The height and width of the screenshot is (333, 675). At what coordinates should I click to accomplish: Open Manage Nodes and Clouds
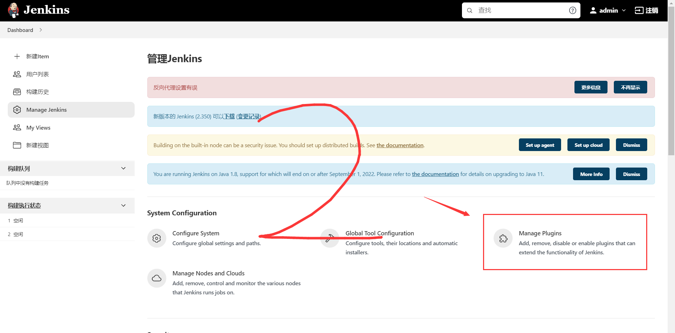[208, 273]
